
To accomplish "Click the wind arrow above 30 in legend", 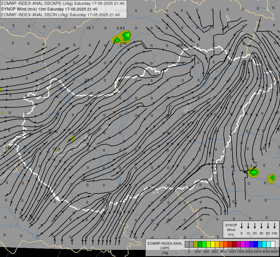I will coord(261,226).
